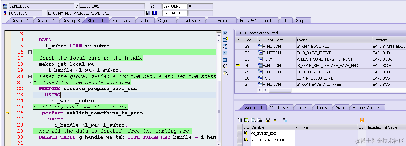This screenshot has width=406, height=146.
Task: Open the Structures tab
Action: coord(121,20)
